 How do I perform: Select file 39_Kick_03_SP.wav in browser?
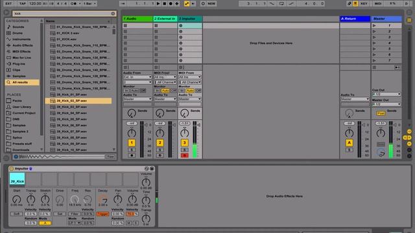[78, 107]
